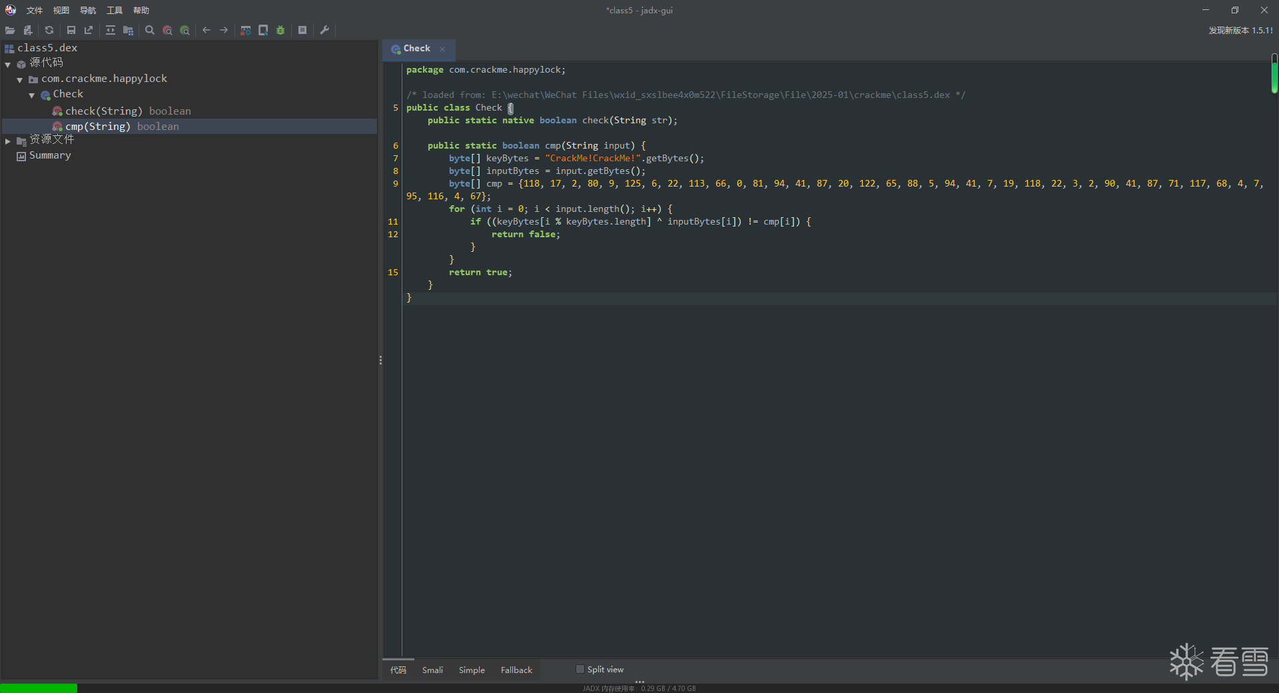
Task: Collapse the Check class node
Action: point(32,95)
